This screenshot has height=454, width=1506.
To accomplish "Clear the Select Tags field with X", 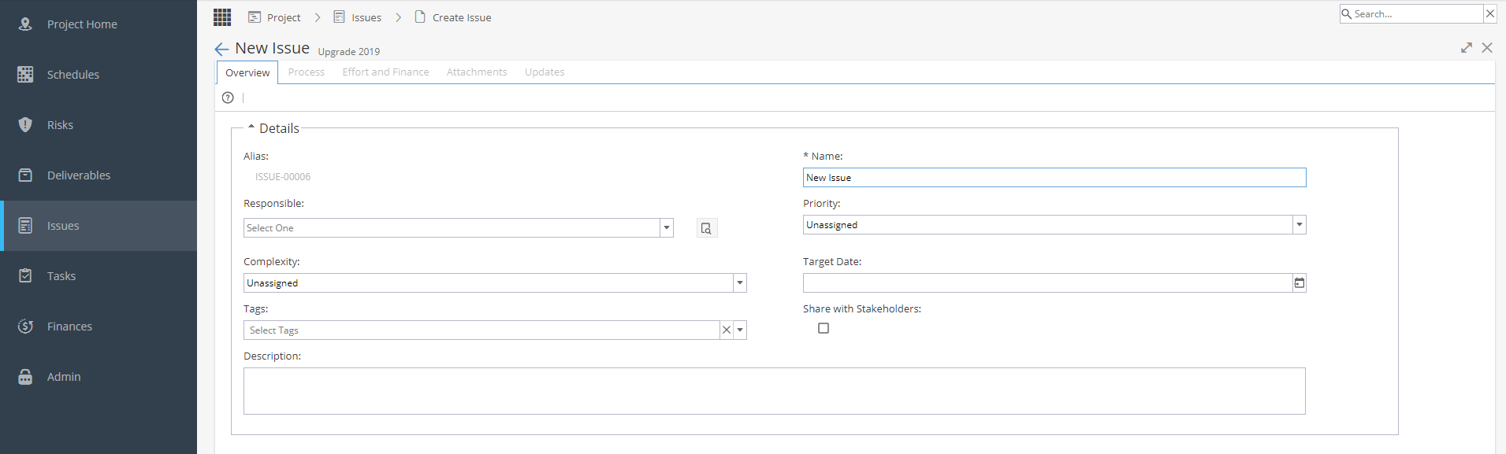I will (x=727, y=330).
